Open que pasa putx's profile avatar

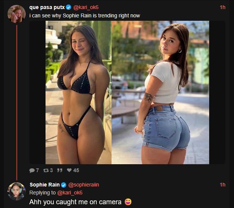click(x=16, y=14)
